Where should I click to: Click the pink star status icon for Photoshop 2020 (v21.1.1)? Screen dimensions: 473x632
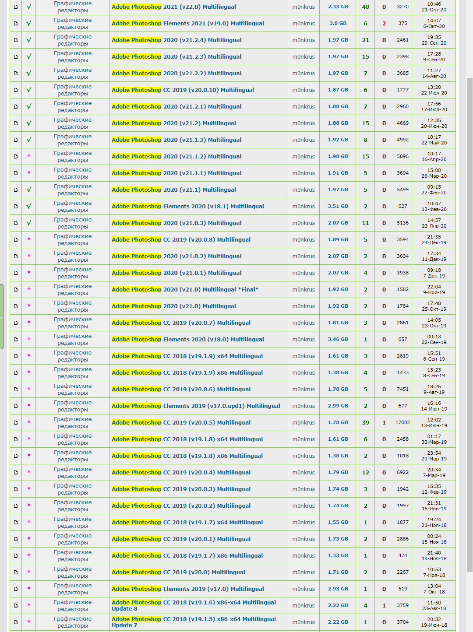pos(29,173)
